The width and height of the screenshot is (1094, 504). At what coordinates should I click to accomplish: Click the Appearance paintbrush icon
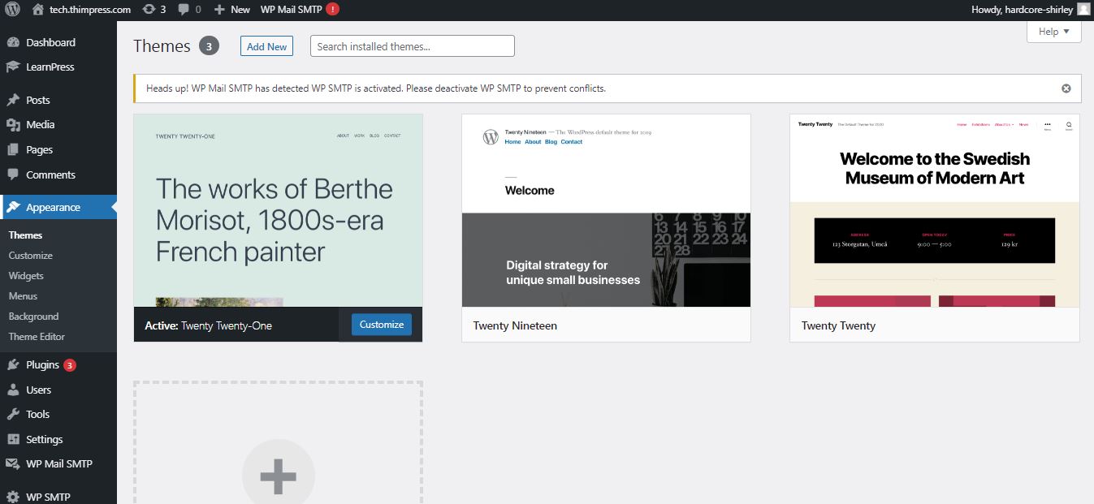point(13,208)
